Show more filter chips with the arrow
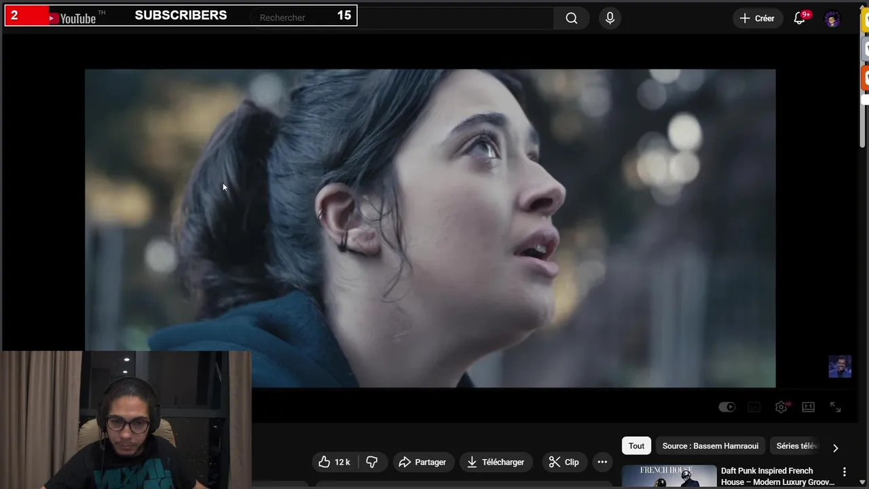 835,448
